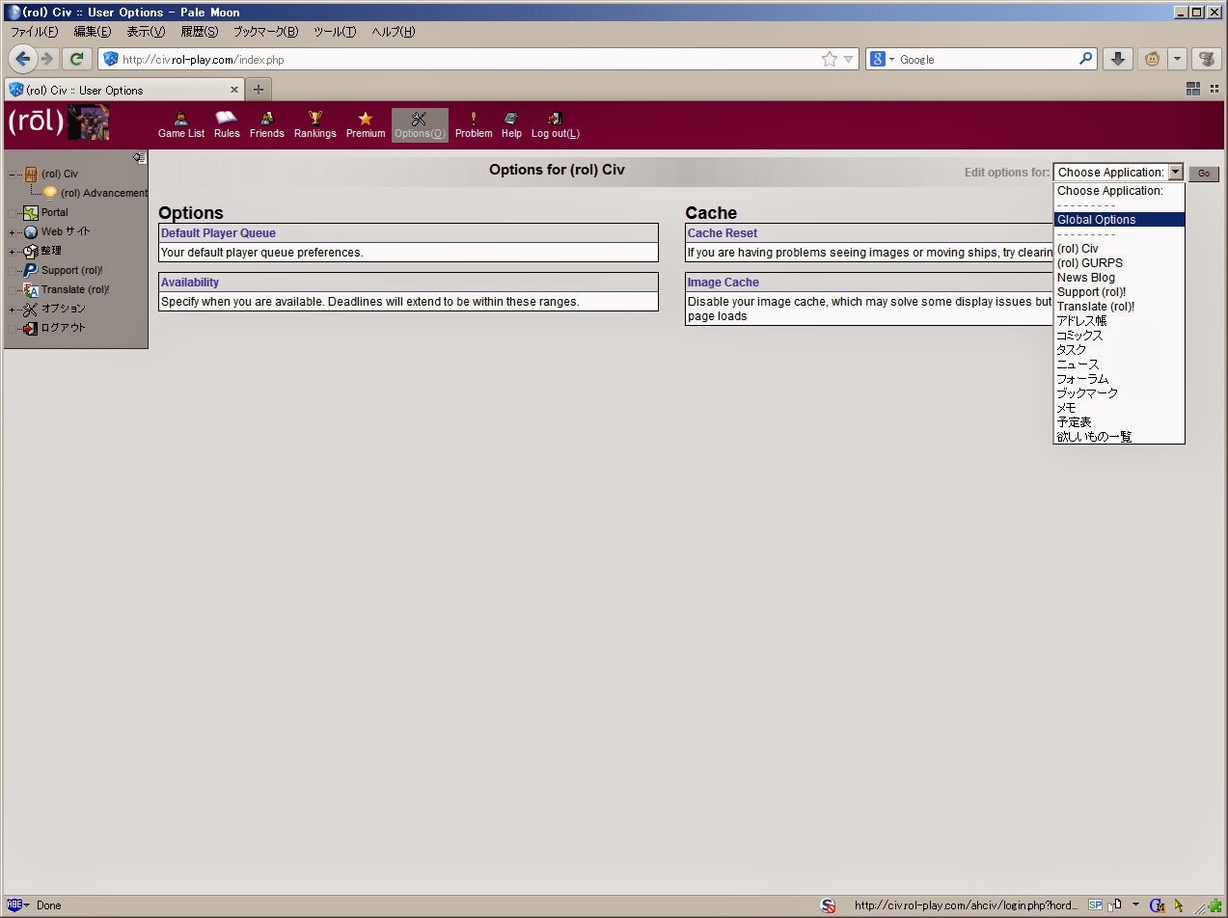Viewport: 1228px width, 918px height.
Task: Open the 編集(E) menu
Action: [x=93, y=32]
